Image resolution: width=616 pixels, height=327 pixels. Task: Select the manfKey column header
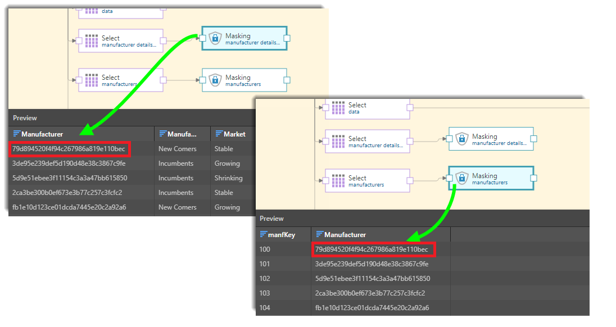pos(281,235)
